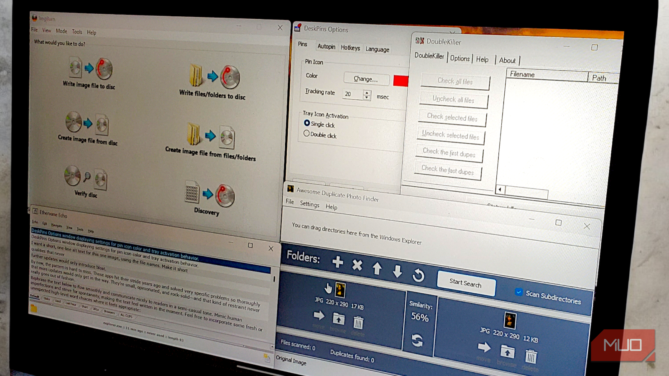The image size is (669, 376).
Task: Switch to Double click tray activation
Action: click(x=307, y=133)
